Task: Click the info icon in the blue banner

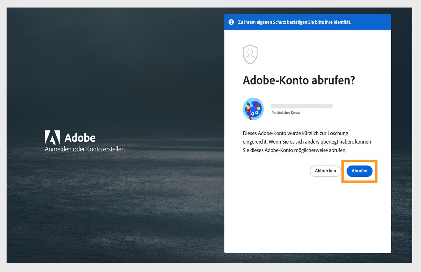Action: (231, 22)
